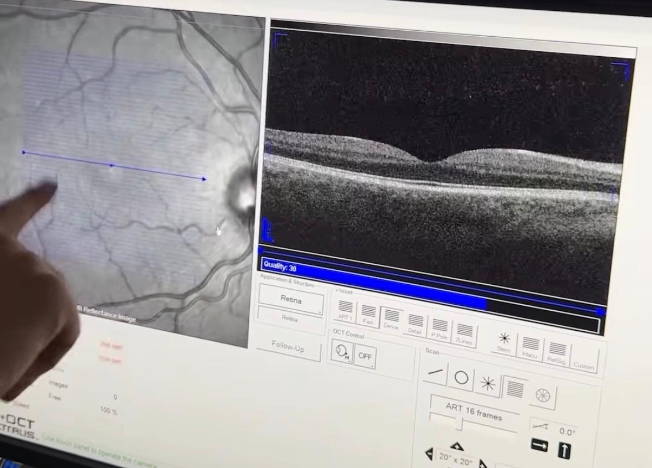The image size is (652, 468).
Task: Select the Fast preset
Action: 368,314
